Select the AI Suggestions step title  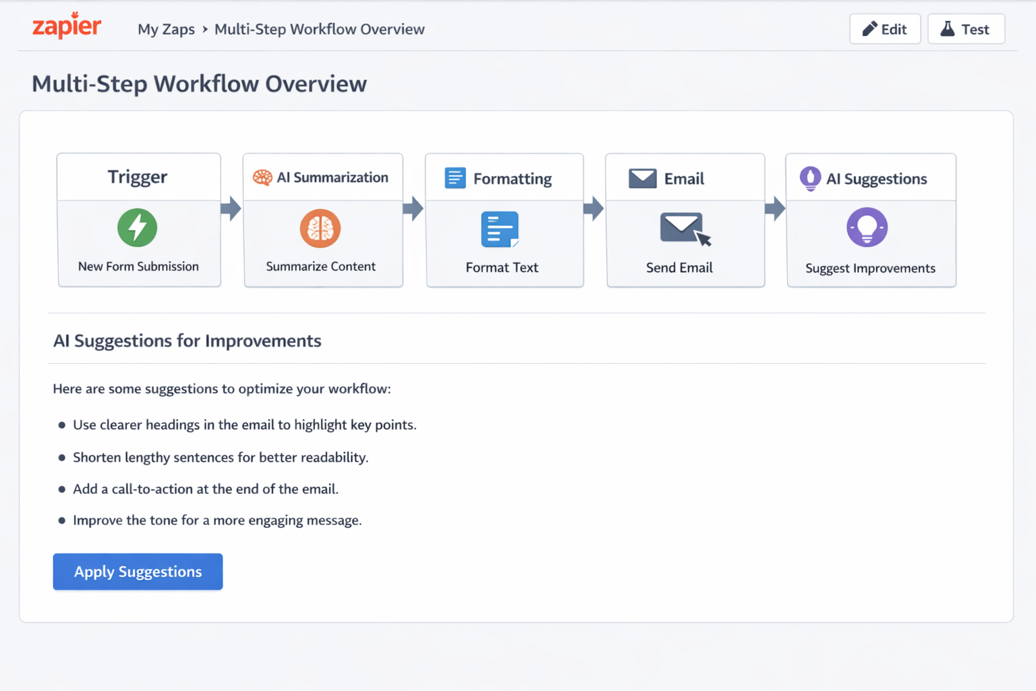coord(877,179)
